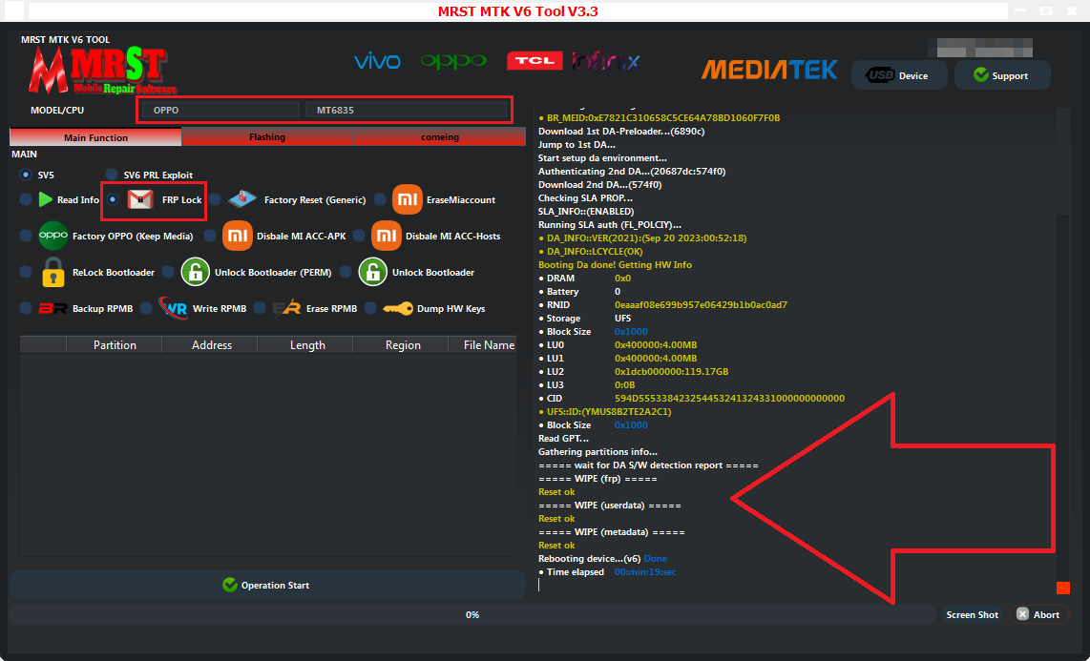Screen dimensions: 1090x661
Task: Click the Mi icon beside Disbale MI ACC-APK
Action: point(238,237)
